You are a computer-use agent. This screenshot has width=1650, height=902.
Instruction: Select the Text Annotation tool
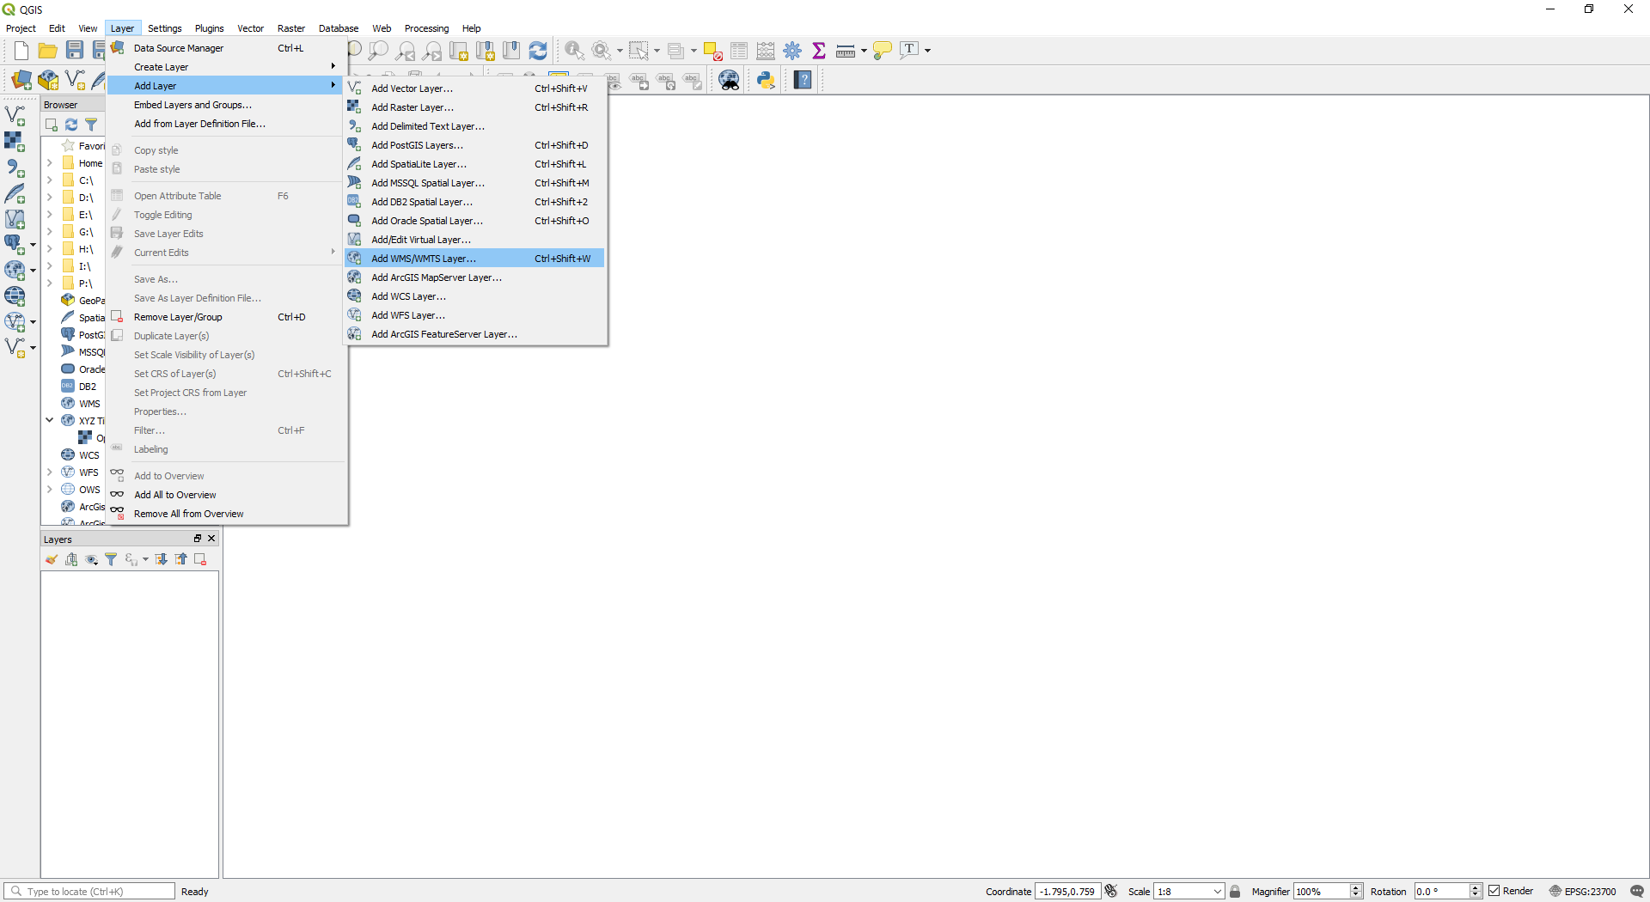(x=909, y=50)
